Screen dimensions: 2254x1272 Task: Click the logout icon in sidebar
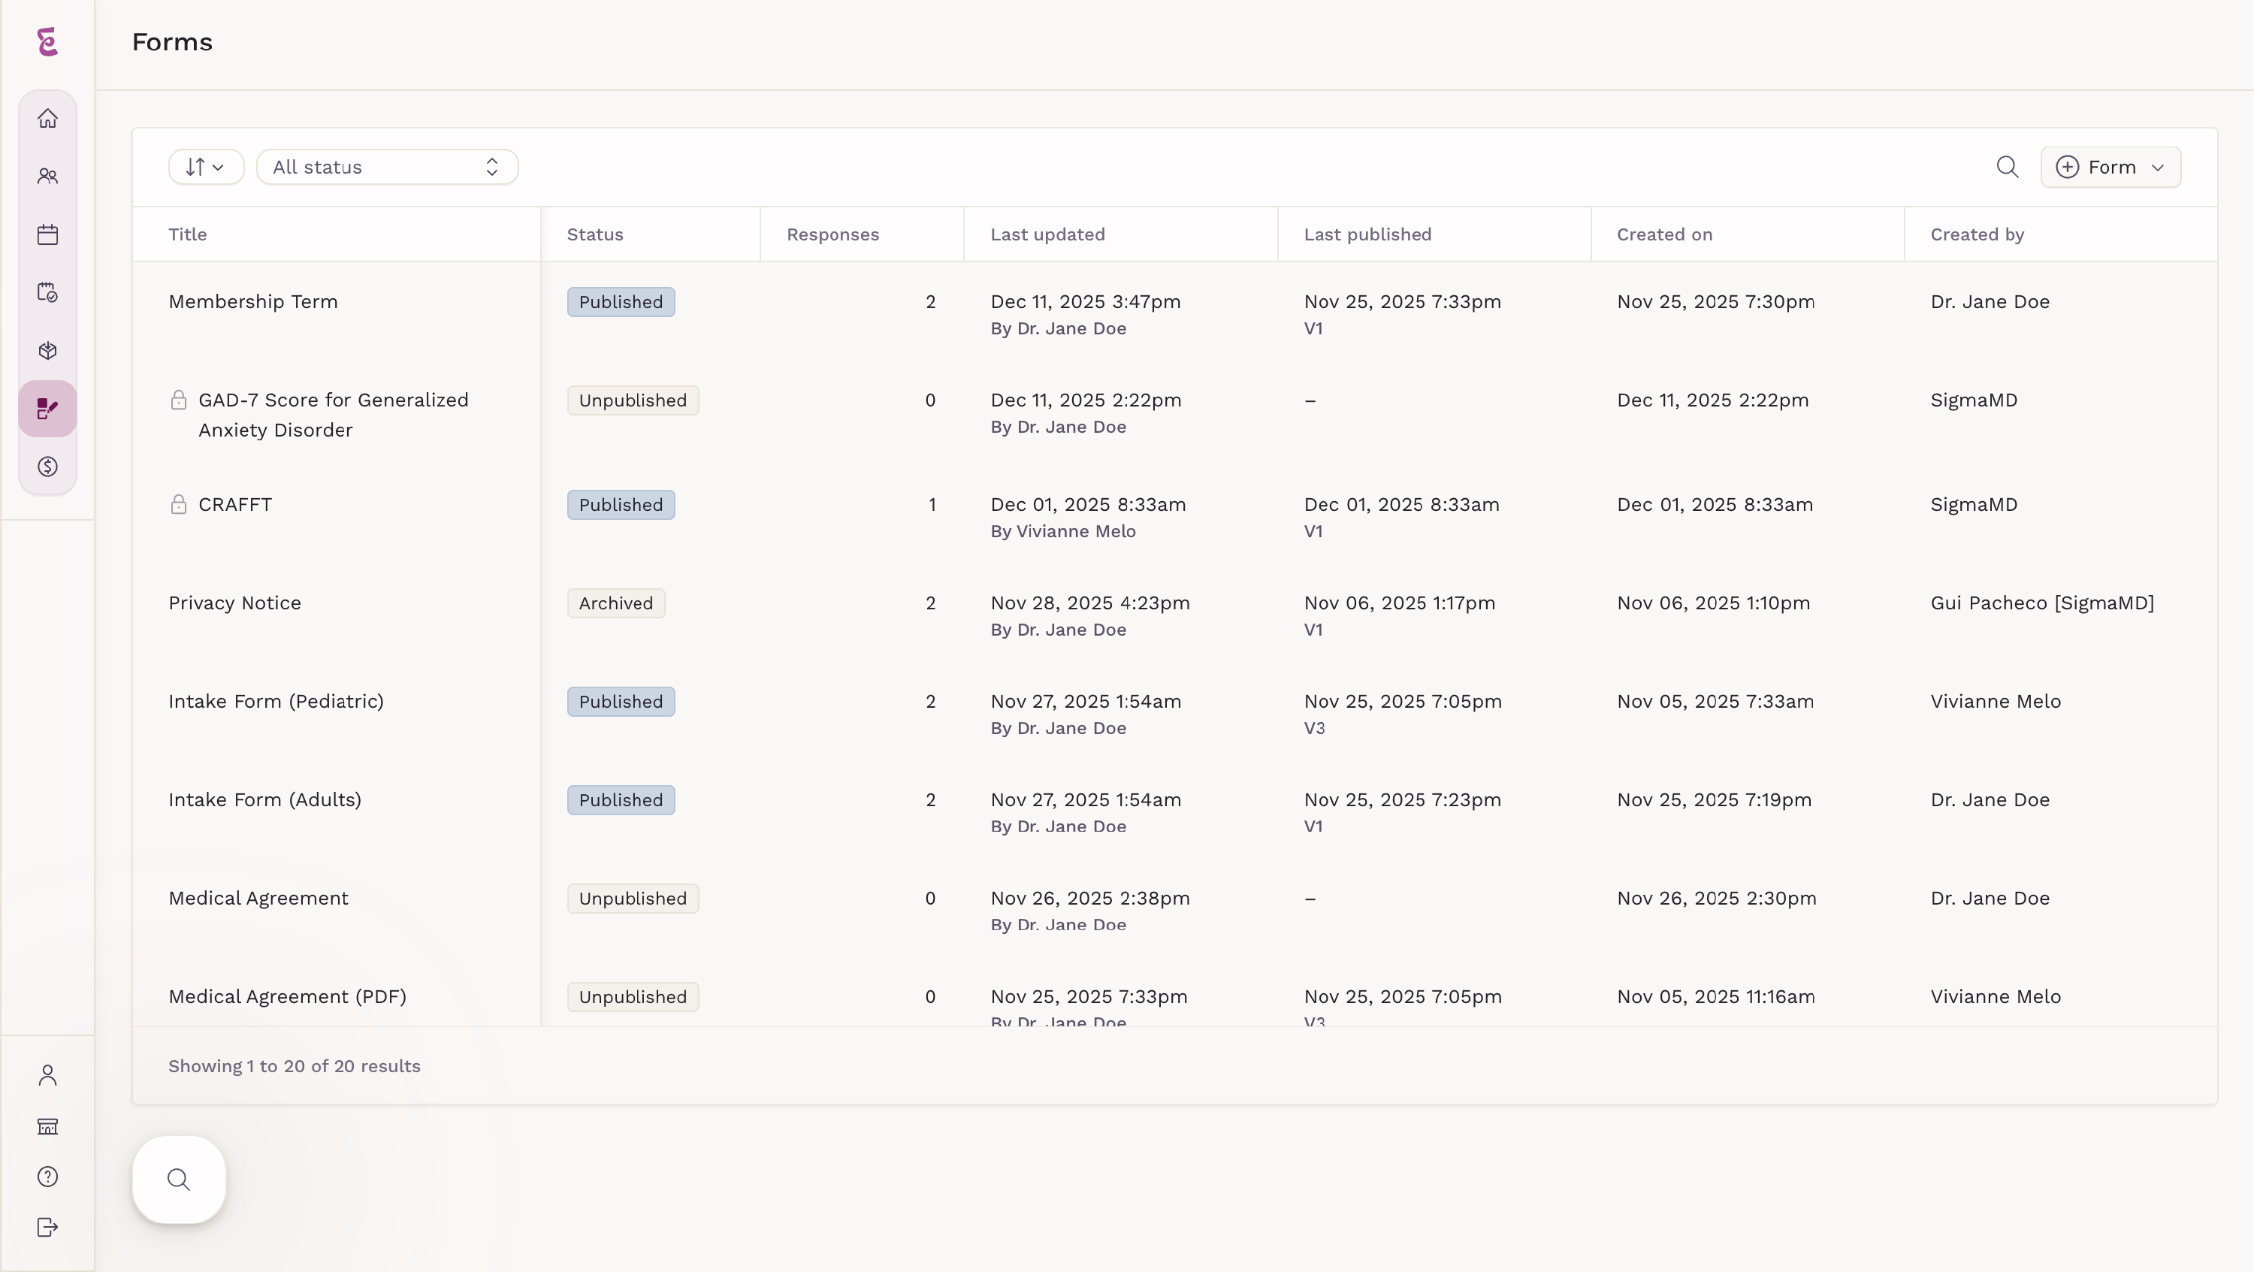[48, 1228]
